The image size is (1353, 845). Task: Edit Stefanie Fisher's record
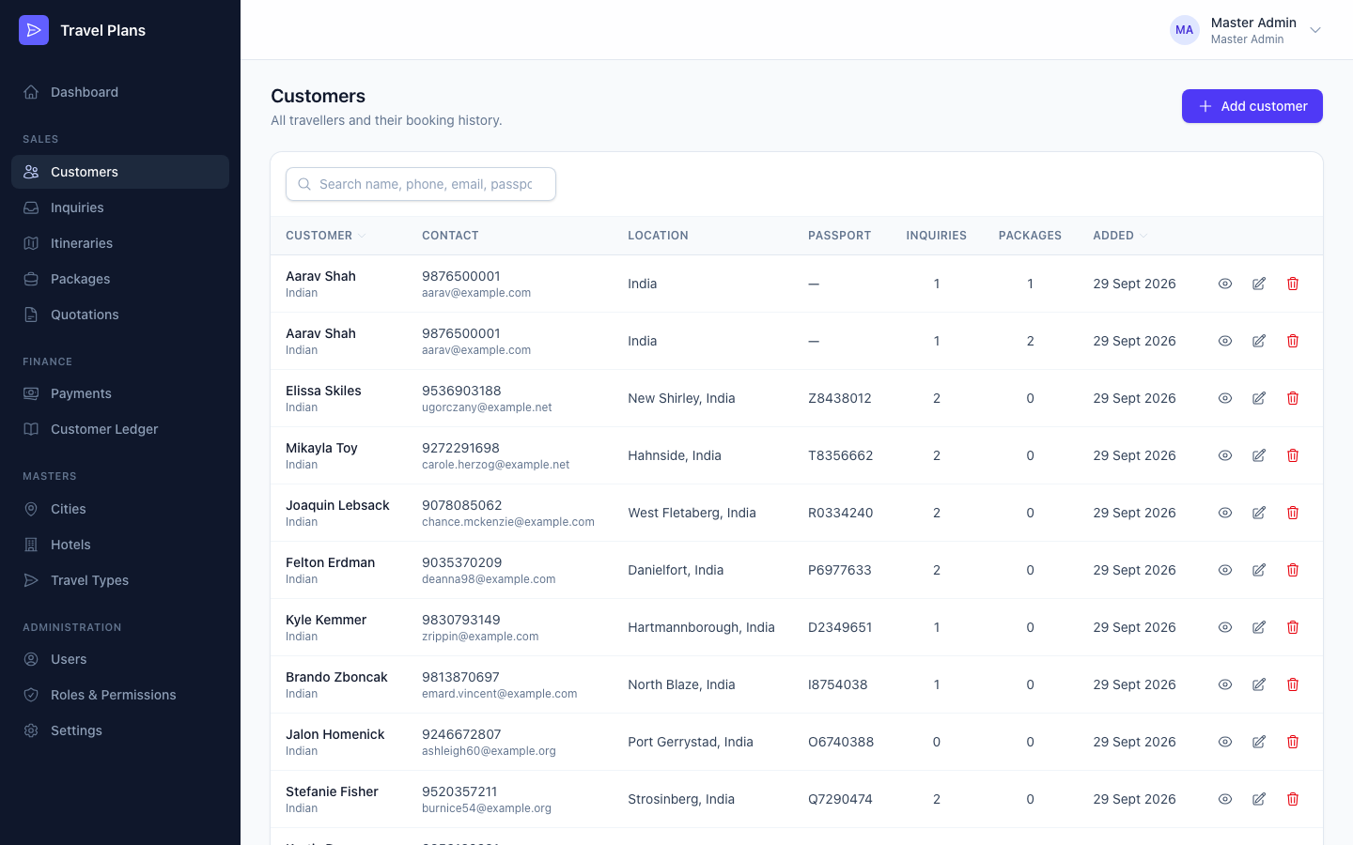click(x=1259, y=799)
